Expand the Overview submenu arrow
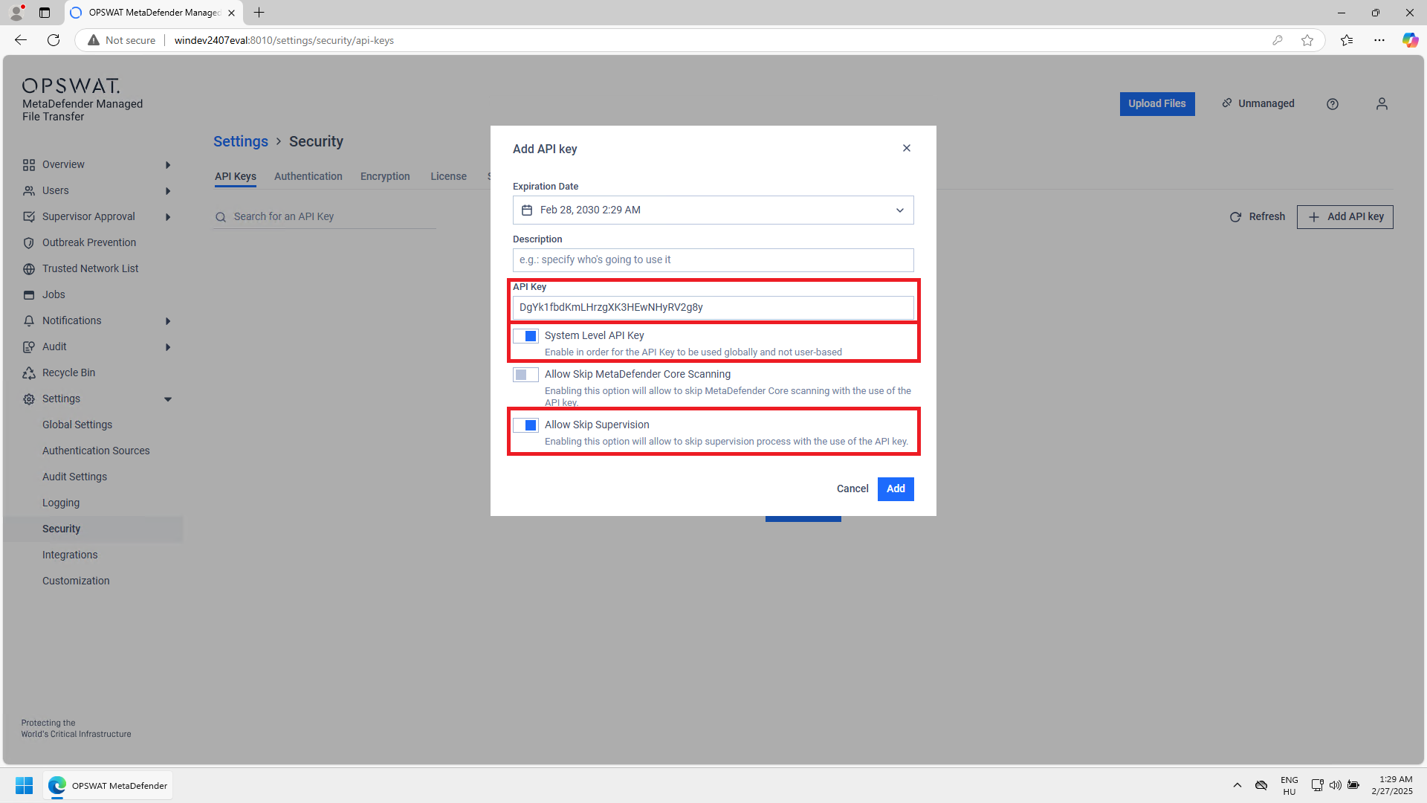The width and height of the screenshot is (1427, 803). (168, 165)
